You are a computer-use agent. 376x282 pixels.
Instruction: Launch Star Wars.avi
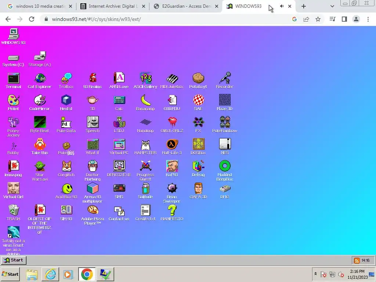point(40,171)
